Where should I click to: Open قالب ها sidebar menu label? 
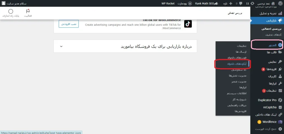[272, 52]
